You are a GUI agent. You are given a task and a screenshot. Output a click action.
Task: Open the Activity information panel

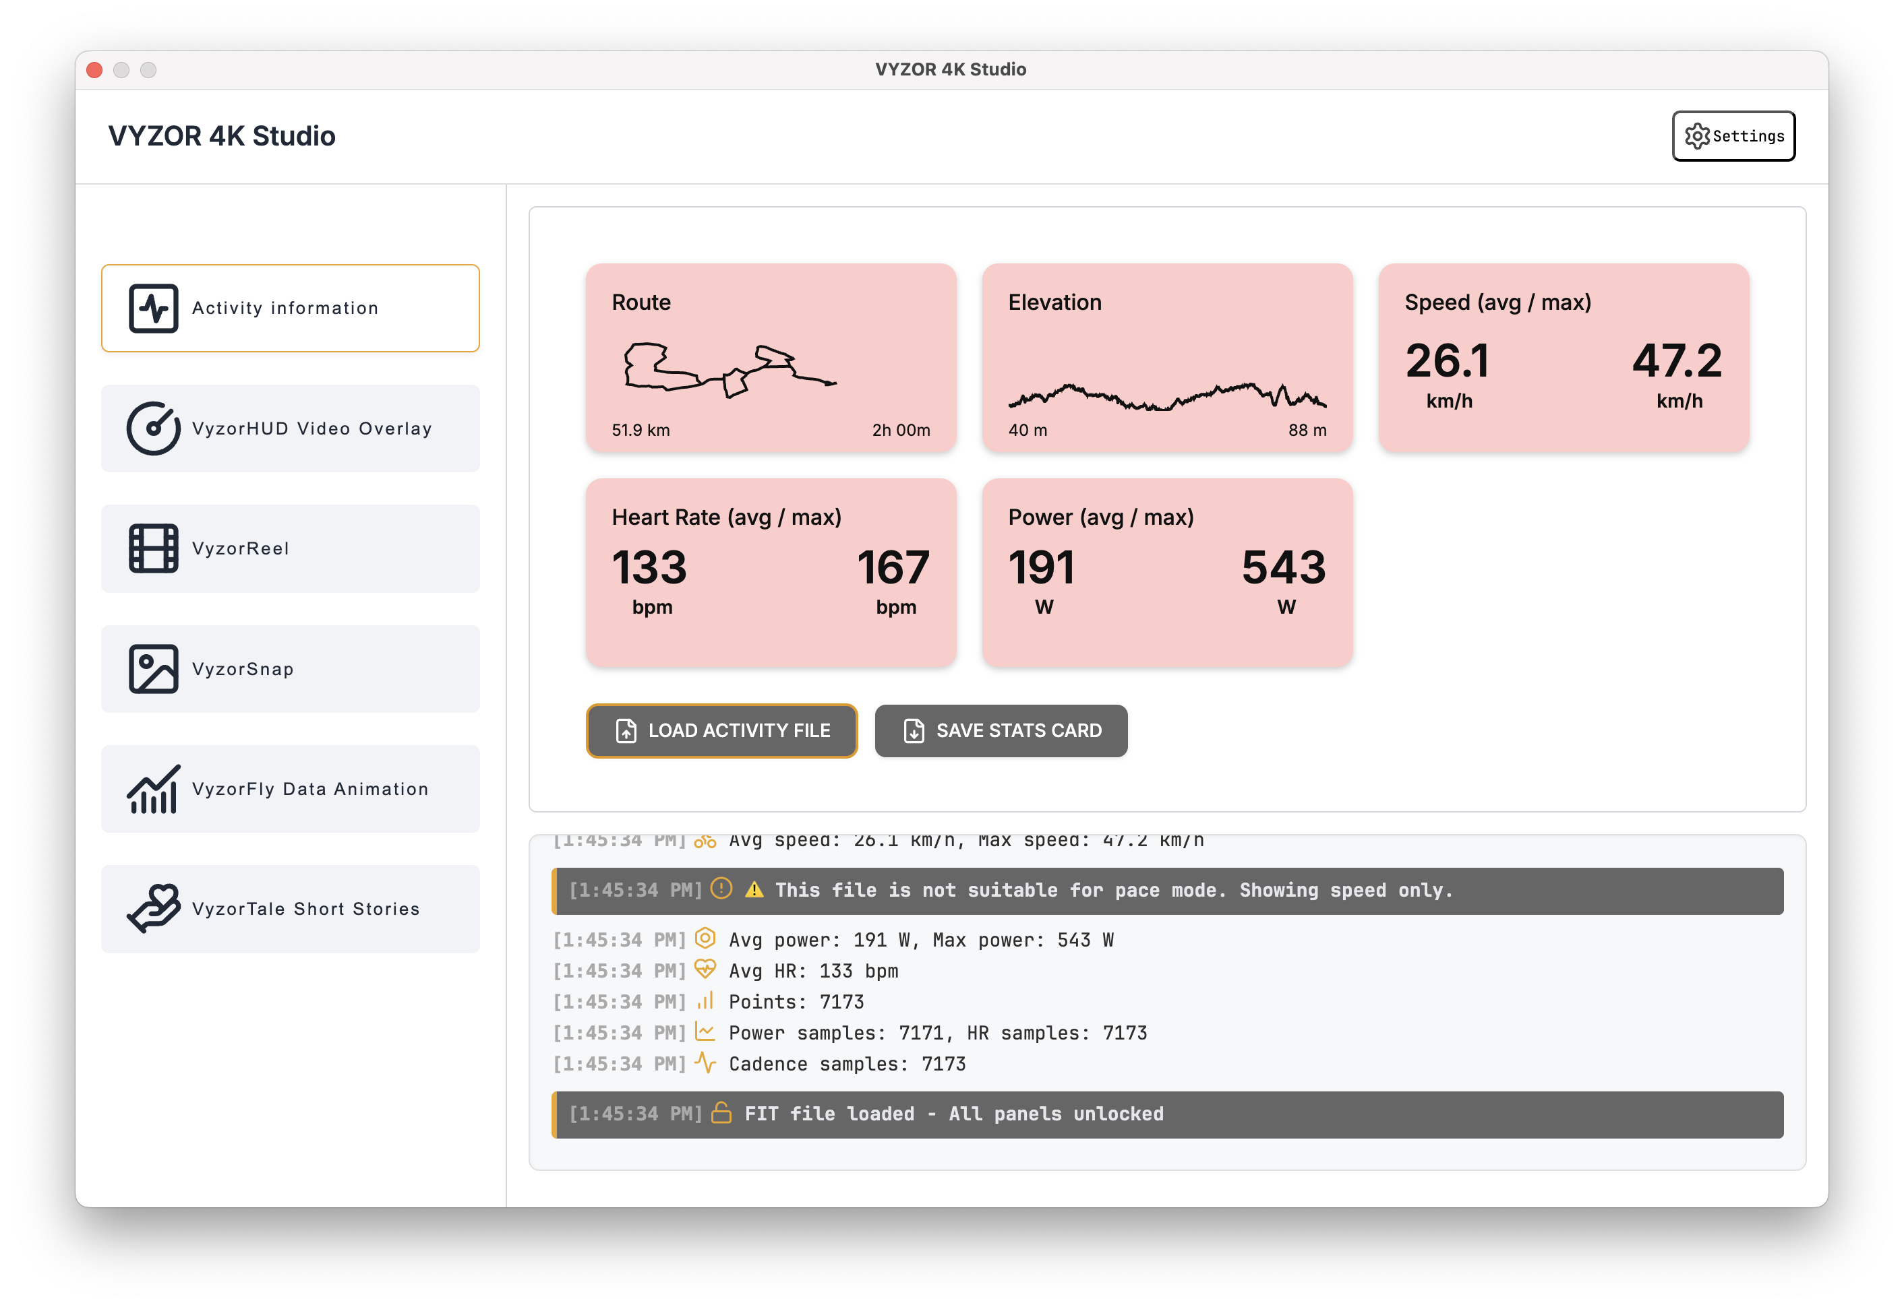point(290,308)
